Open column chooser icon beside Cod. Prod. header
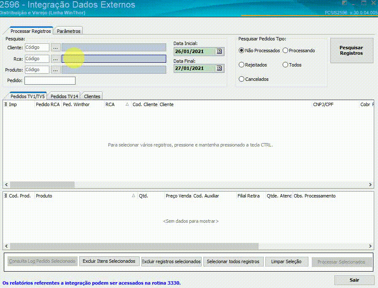 click(x=5, y=196)
